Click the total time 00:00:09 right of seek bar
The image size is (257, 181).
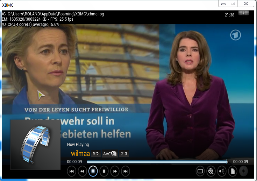coord(241,162)
